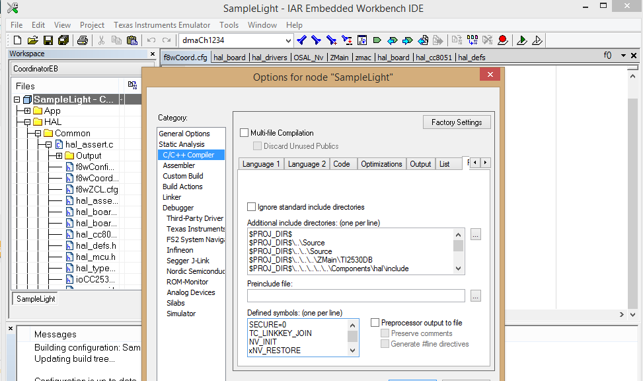This screenshot has height=381, width=643.
Task: Click into the Preinclude file field
Action: pyautogui.click(x=356, y=296)
